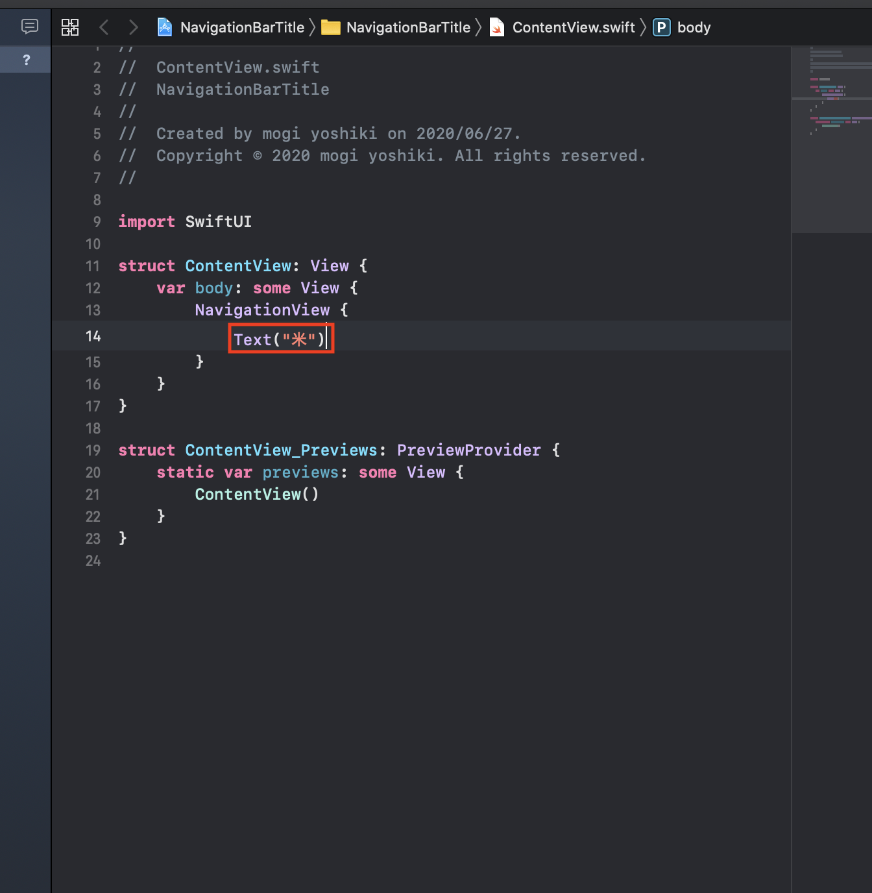Place cursor on Text("米") line

[279, 339]
